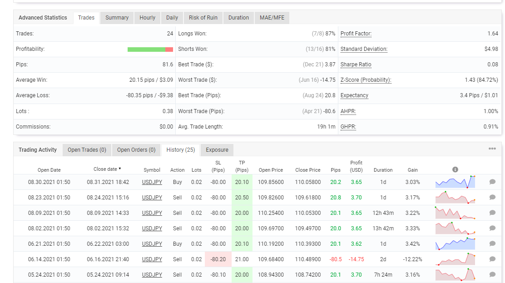Select the Risk of Ruin tab
Image resolution: width=505 pixels, height=283 pixels.
coord(203,18)
